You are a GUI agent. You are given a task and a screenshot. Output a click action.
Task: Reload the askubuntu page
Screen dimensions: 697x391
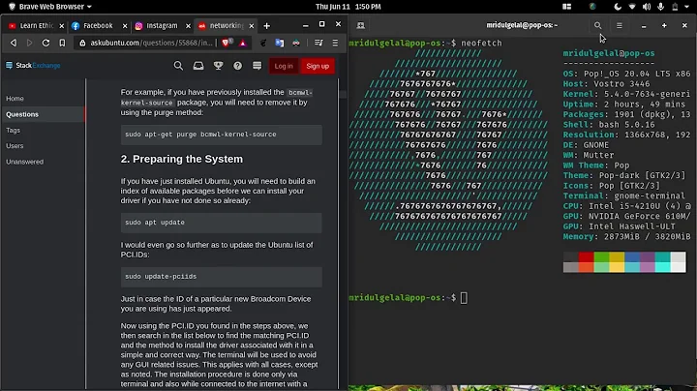[45, 44]
